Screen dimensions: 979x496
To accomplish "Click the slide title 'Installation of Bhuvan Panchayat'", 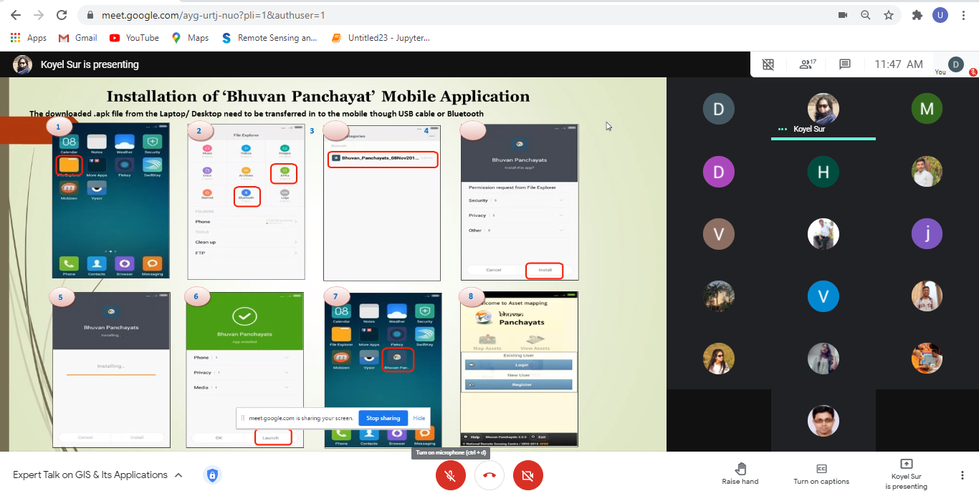I will pos(318,97).
